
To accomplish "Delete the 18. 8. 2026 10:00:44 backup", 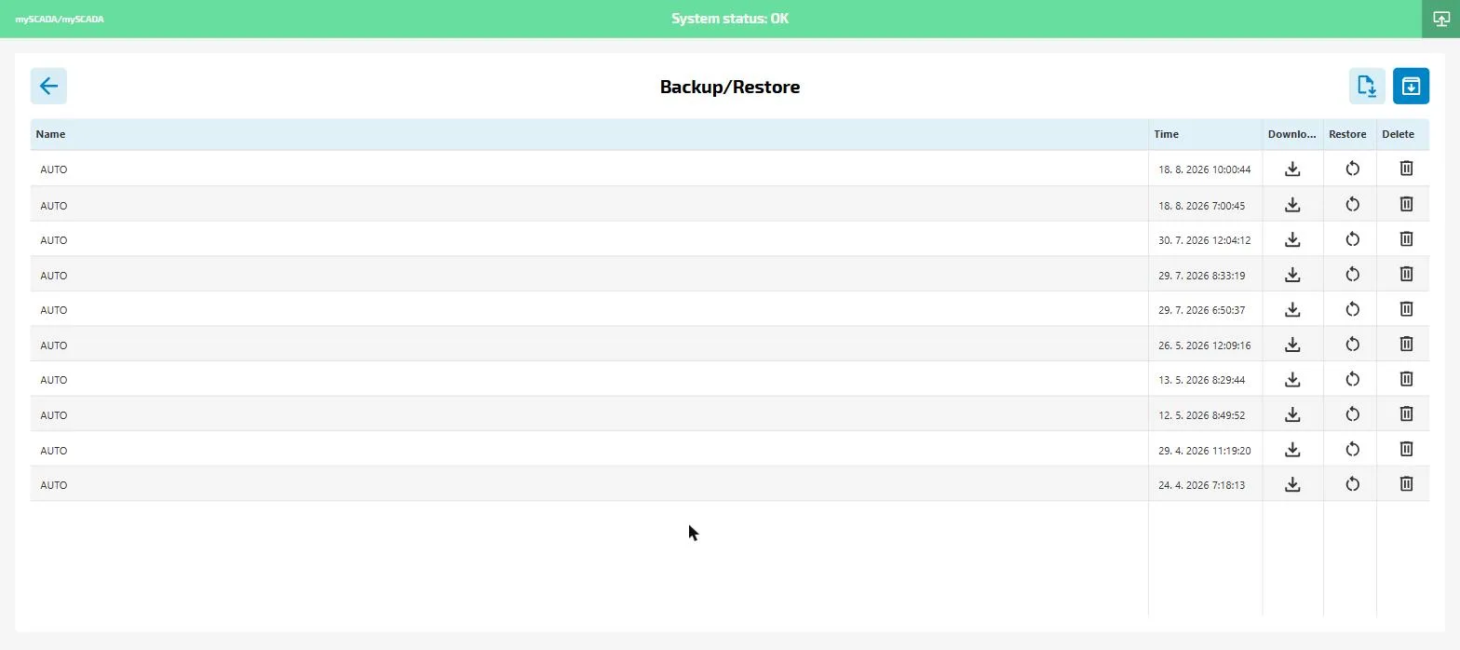I will [x=1406, y=169].
